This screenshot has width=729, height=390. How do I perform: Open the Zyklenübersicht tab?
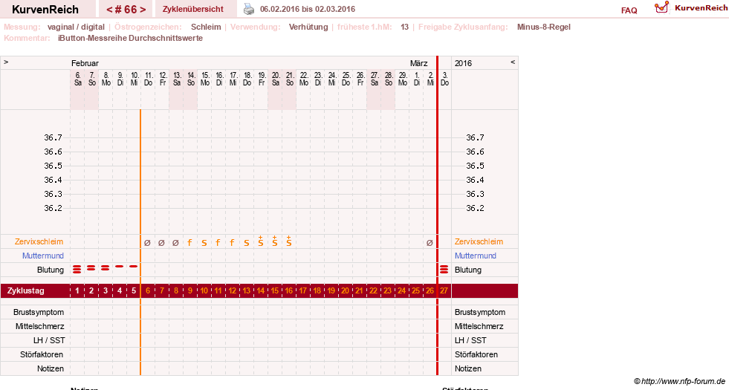point(193,9)
